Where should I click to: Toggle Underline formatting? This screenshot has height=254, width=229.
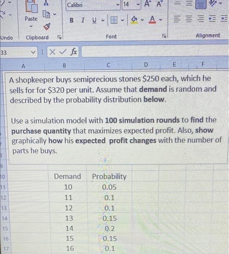[94, 20]
